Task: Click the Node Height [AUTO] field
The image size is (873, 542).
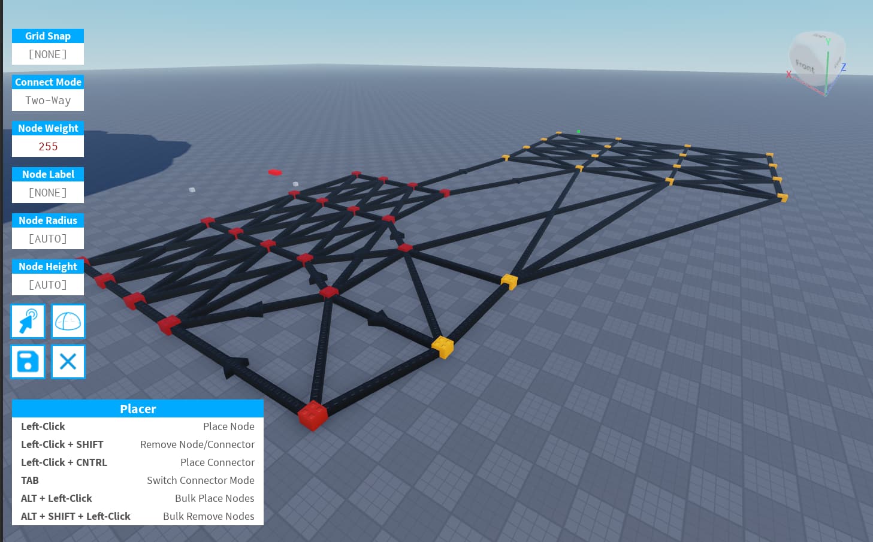Action: [48, 284]
